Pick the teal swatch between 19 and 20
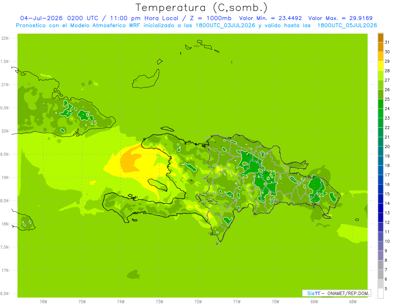Screen dimensions: 396x306 (380, 151)
